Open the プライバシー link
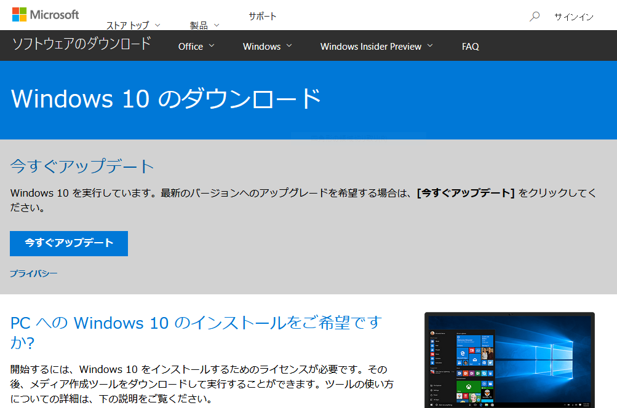Screen dimensions: 617x408 [33, 273]
